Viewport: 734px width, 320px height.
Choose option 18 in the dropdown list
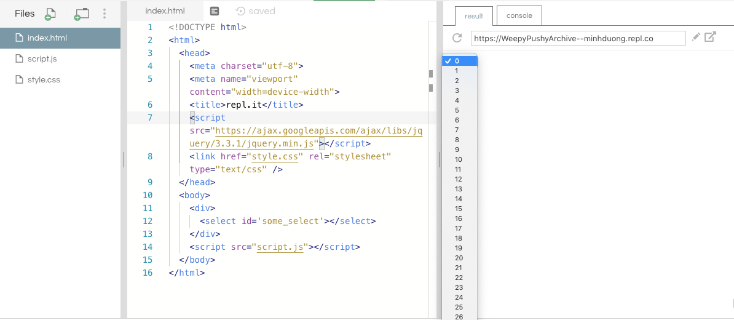tap(460, 238)
